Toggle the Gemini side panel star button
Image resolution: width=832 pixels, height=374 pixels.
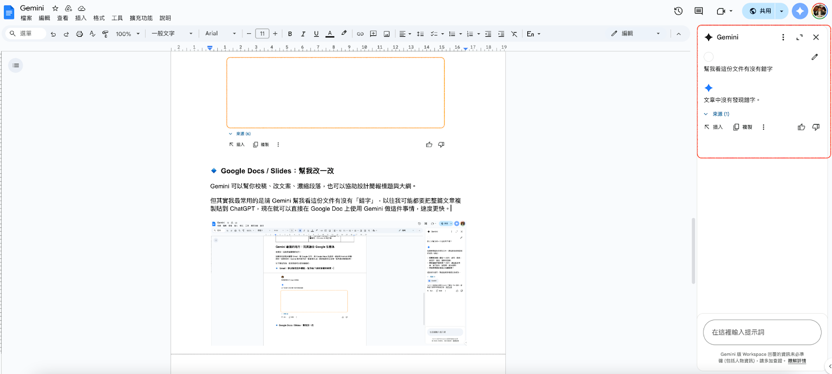pyautogui.click(x=800, y=11)
